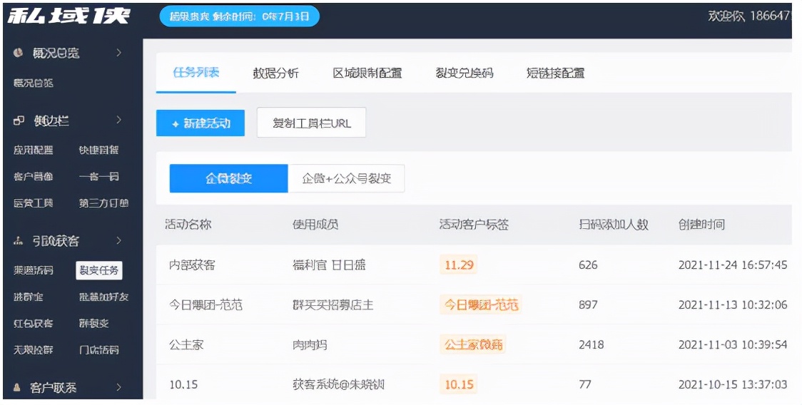Open 运营工具 in the sidebar
The height and width of the screenshot is (405, 802).
(34, 203)
